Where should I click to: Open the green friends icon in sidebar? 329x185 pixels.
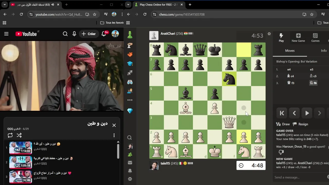coord(130,154)
